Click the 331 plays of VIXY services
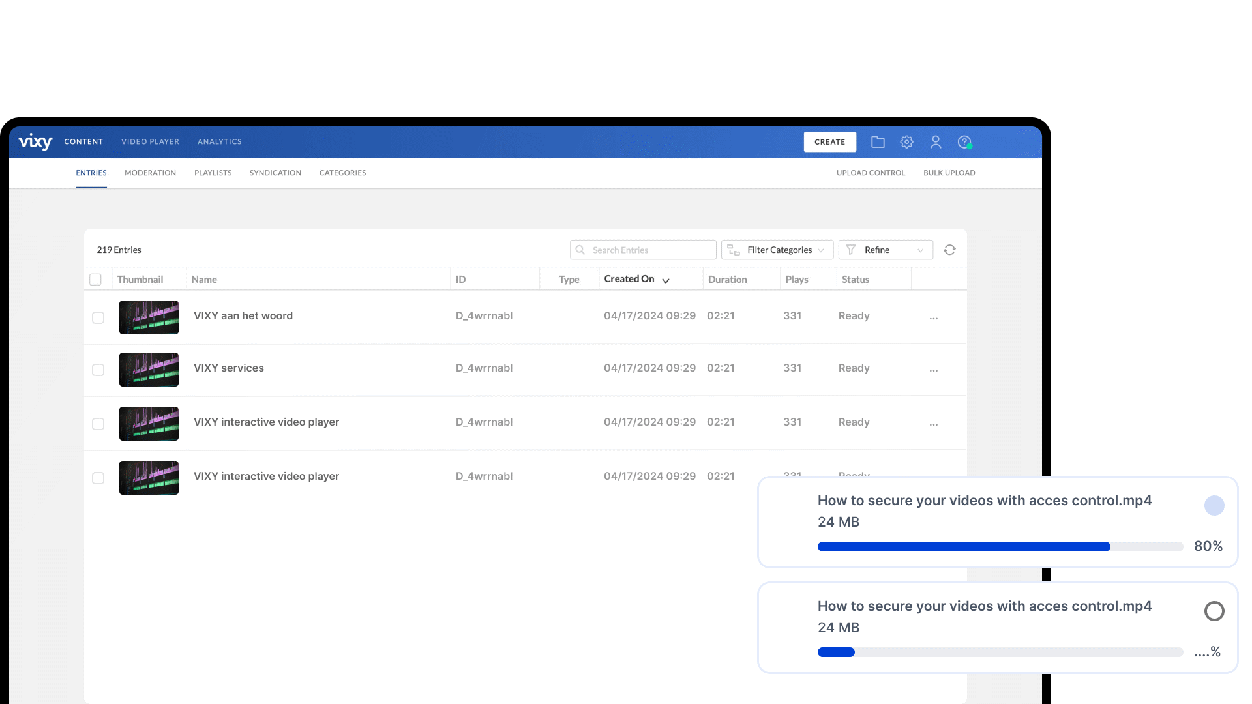The width and height of the screenshot is (1252, 704). [x=792, y=368]
